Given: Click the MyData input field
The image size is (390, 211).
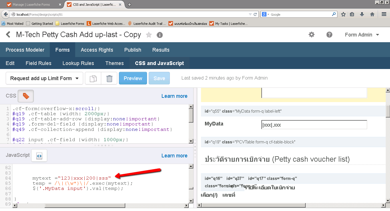Looking at the screenshot, I should (314, 125).
